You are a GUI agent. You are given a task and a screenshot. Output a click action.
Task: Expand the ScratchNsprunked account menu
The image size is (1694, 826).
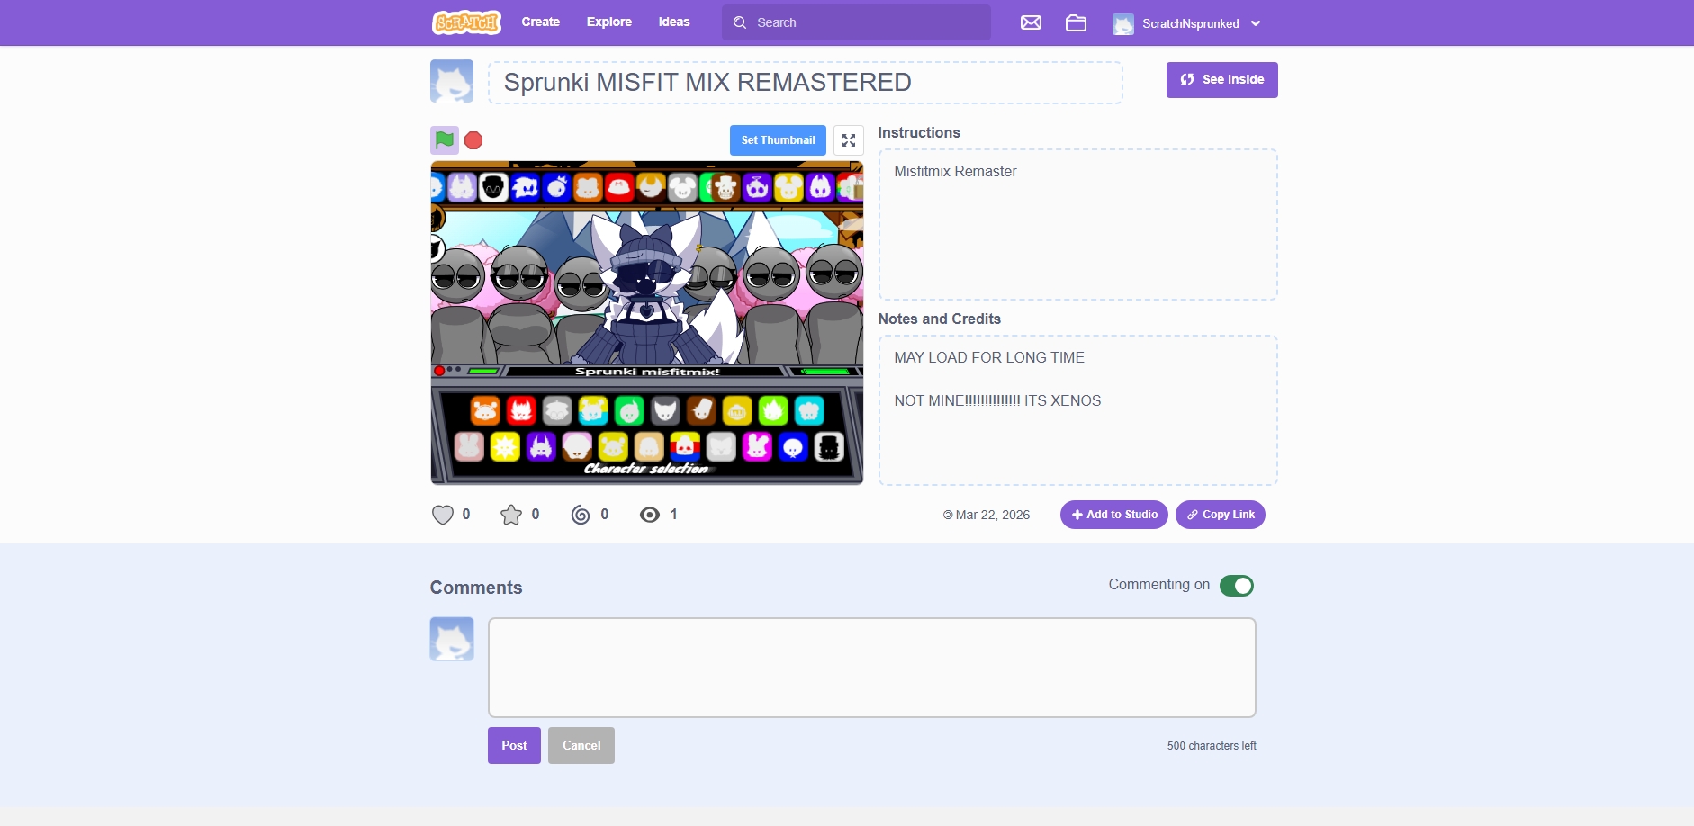coord(1187,23)
